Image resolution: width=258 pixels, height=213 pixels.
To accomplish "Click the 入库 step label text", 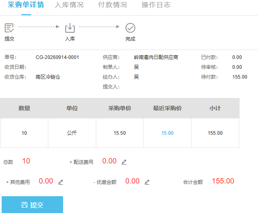I will (70, 39).
